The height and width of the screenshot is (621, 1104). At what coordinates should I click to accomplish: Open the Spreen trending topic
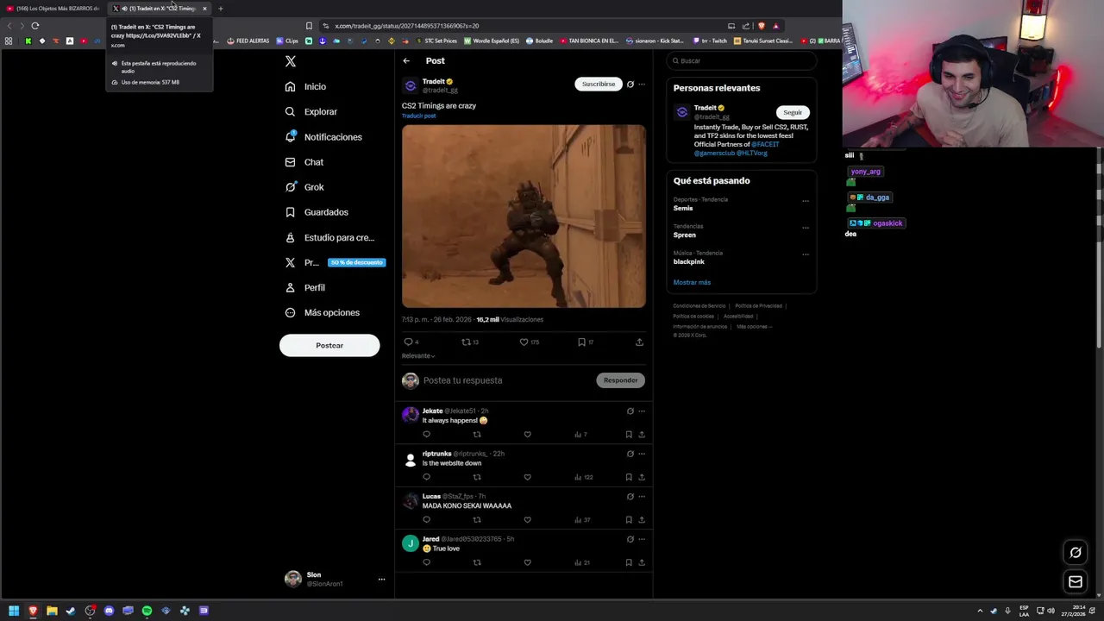click(x=685, y=235)
